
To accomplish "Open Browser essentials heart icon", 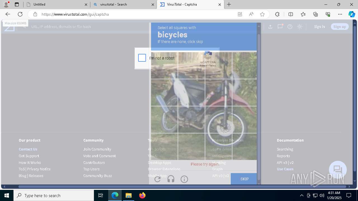I will tap(328, 14).
